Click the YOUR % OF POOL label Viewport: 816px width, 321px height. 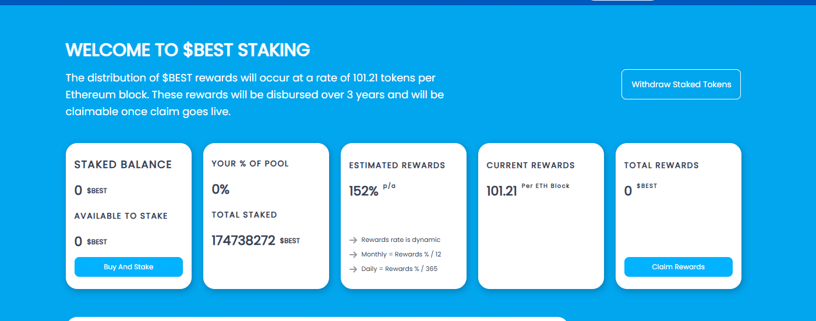[x=250, y=163]
